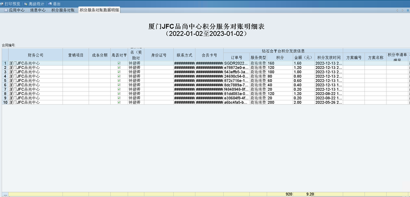This screenshot has height=197, width=410.
Task: Click the 2022-05-26 2... issue time cell
Action: click(329, 102)
